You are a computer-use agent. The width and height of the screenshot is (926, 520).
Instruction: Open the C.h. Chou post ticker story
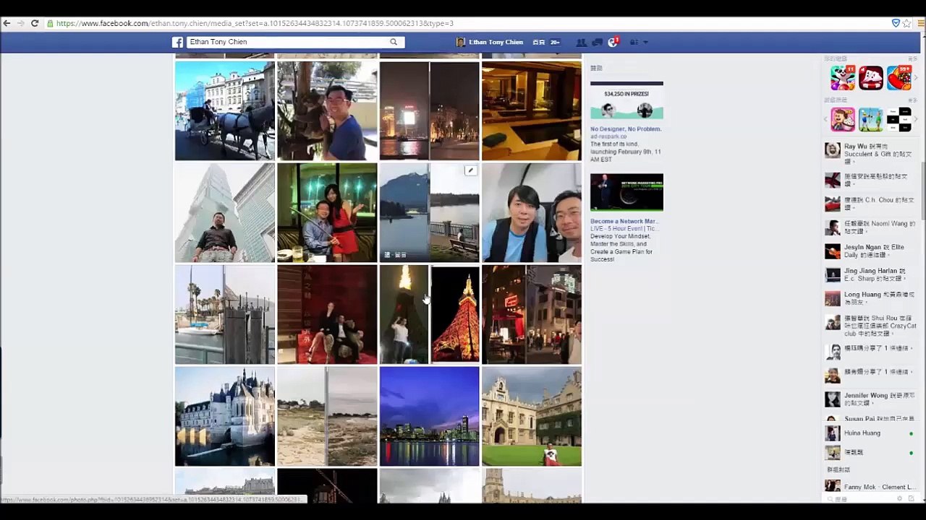(x=871, y=203)
